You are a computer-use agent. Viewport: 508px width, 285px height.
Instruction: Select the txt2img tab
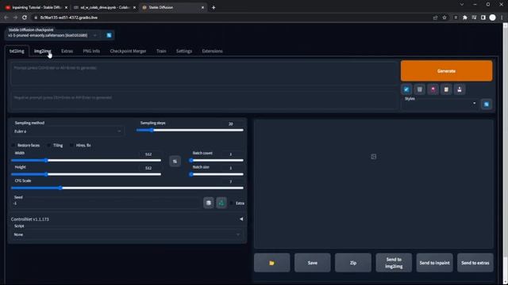(x=17, y=51)
